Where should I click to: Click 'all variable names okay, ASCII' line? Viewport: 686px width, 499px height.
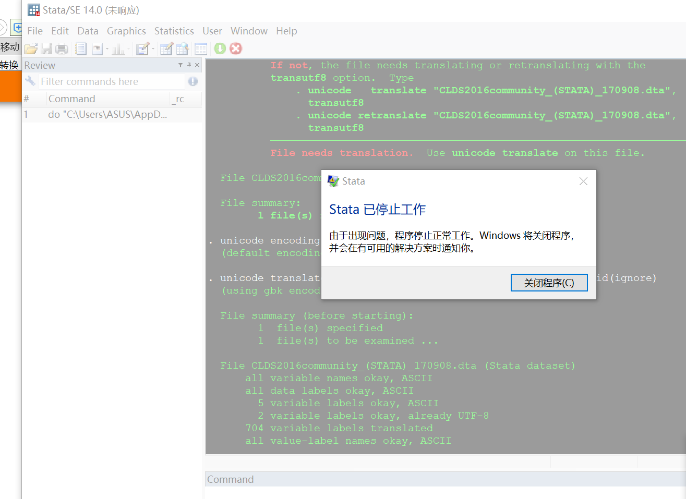click(339, 378)
